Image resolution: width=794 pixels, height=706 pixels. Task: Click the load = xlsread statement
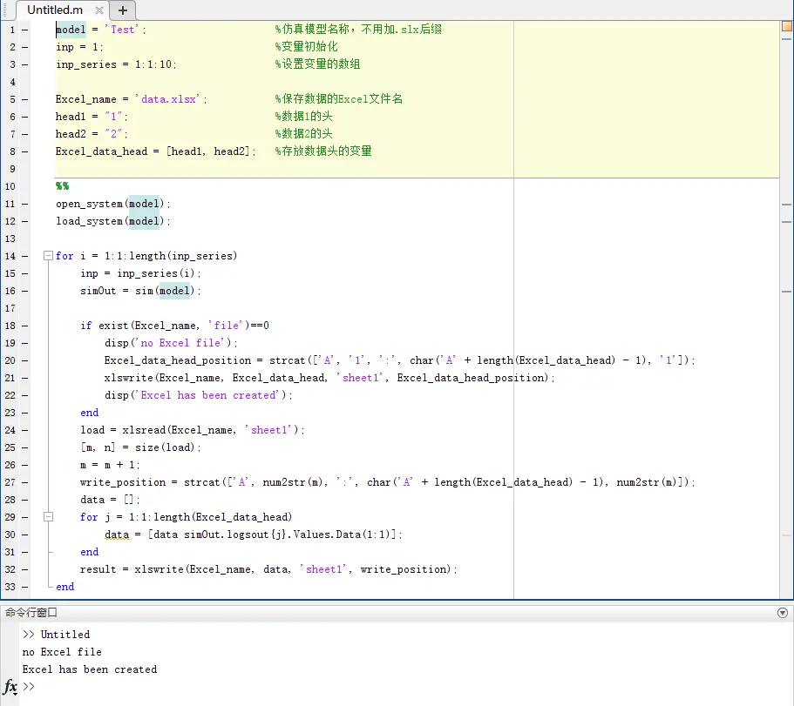193,430
